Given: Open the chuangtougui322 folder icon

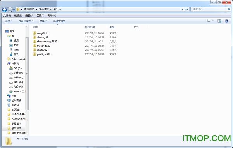Looking at the screenshot, I should pyautogui.click(x=35, y=41).
